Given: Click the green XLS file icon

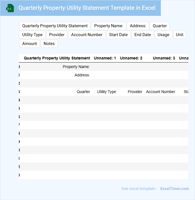Looking at the screenshot, I should point(10,8).
